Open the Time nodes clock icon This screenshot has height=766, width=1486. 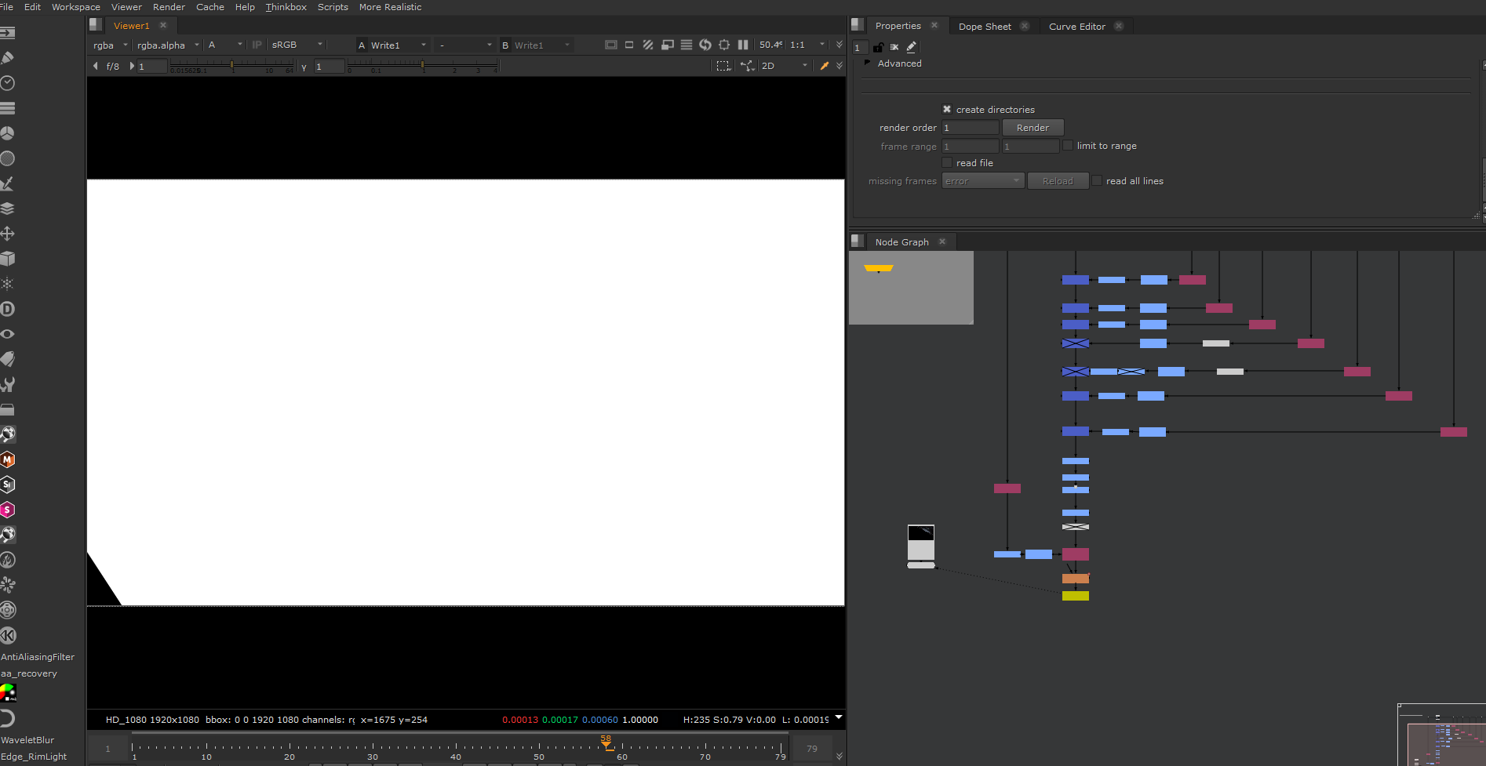point(8,83)
